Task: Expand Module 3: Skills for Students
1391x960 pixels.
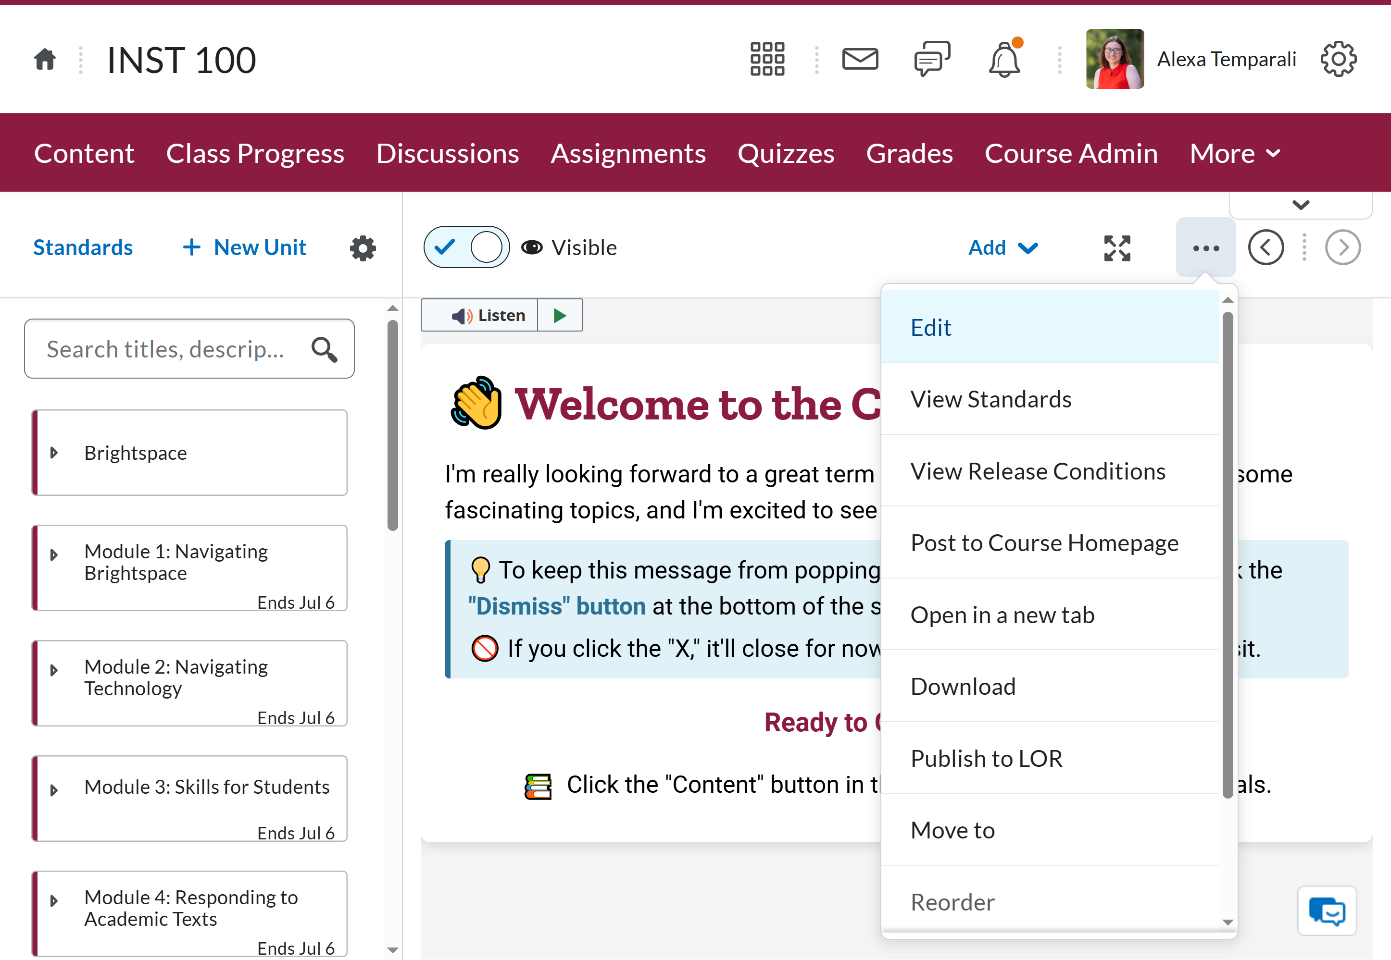Action: point(54,790)
